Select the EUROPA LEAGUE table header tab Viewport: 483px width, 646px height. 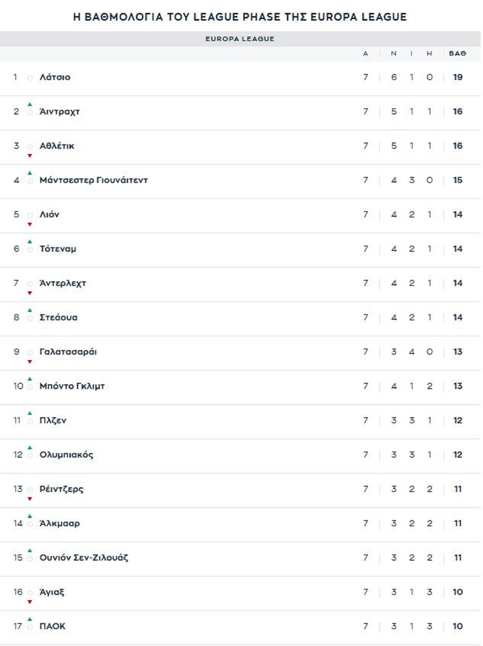pos(240,39)
